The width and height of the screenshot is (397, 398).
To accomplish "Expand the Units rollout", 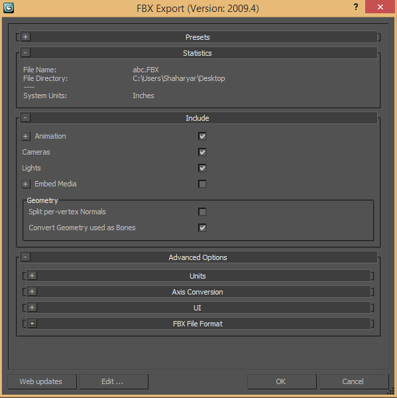I will tap(32, 276).
